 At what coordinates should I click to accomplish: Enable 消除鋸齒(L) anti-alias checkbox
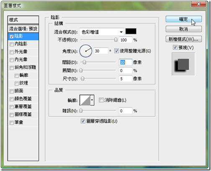click(x=101, y=100)
